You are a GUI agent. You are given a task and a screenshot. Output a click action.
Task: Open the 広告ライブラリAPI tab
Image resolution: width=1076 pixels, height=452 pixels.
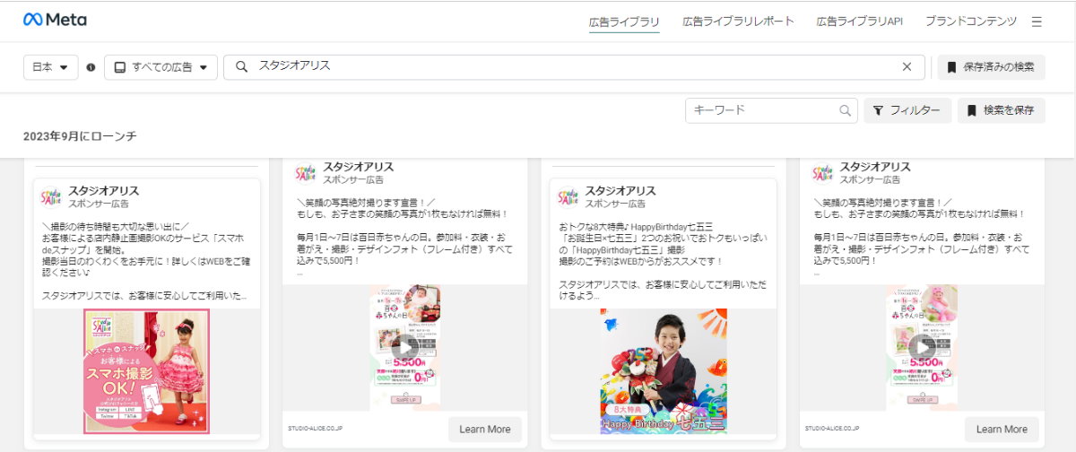point(859,22)
